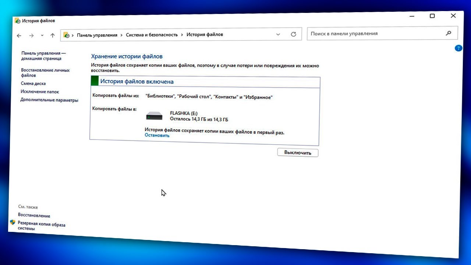Image resolution: width=471 pixels, height=265 pixels.
Task: Open Панель управления — домашняя страница
Action: (43, 56)
